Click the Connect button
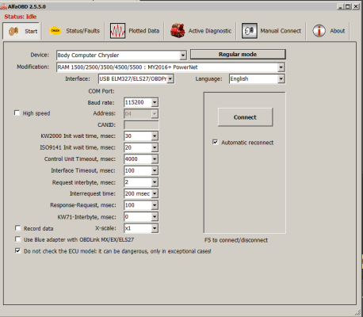The height and width of the screenshot is (317, 363). click(245, 117)
